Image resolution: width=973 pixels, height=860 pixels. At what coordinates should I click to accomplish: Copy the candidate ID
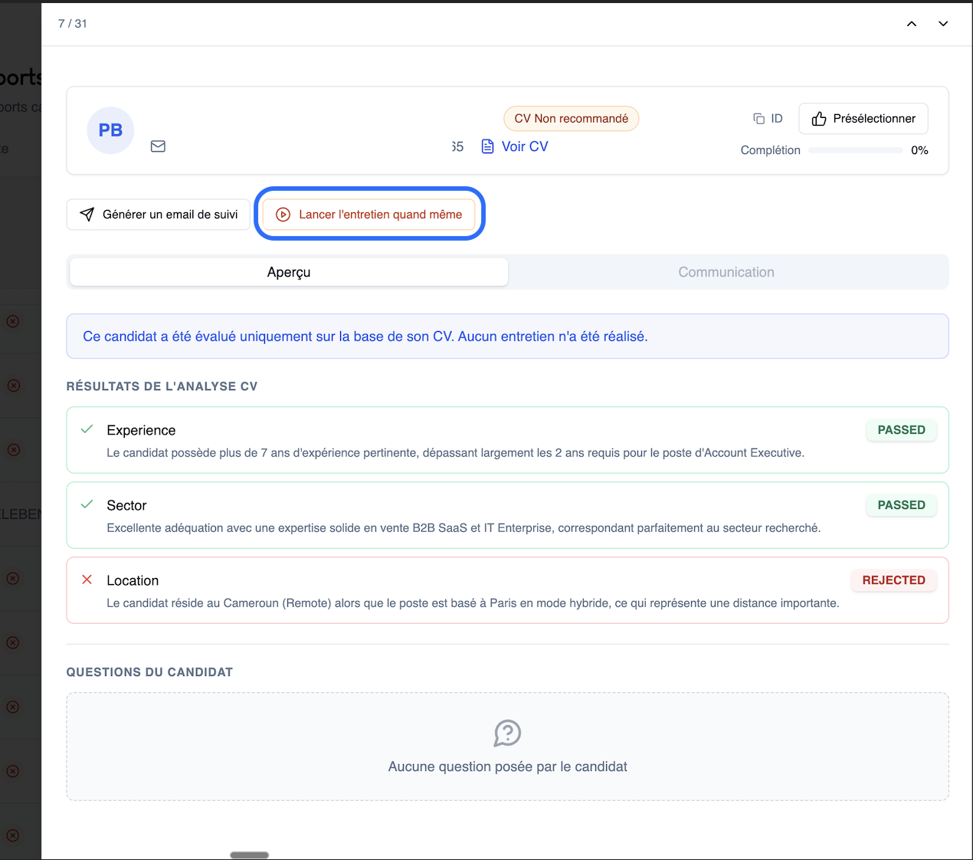pyautogui.click(x=768, y=119)
